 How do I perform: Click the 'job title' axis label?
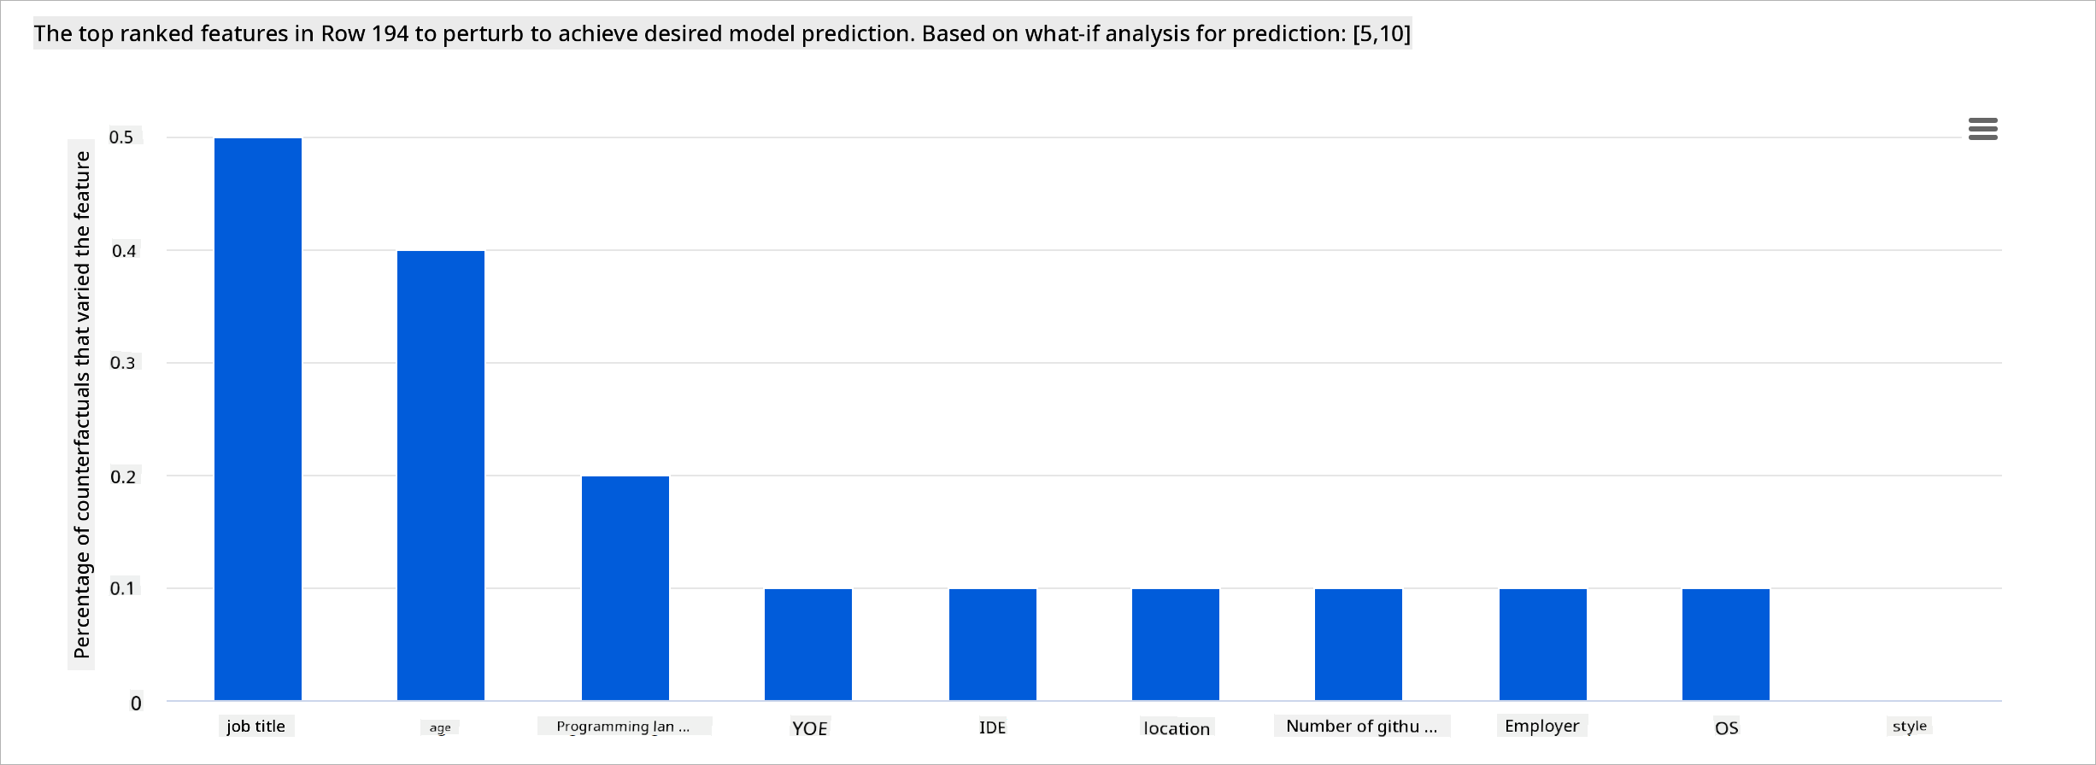coord(255,726)
